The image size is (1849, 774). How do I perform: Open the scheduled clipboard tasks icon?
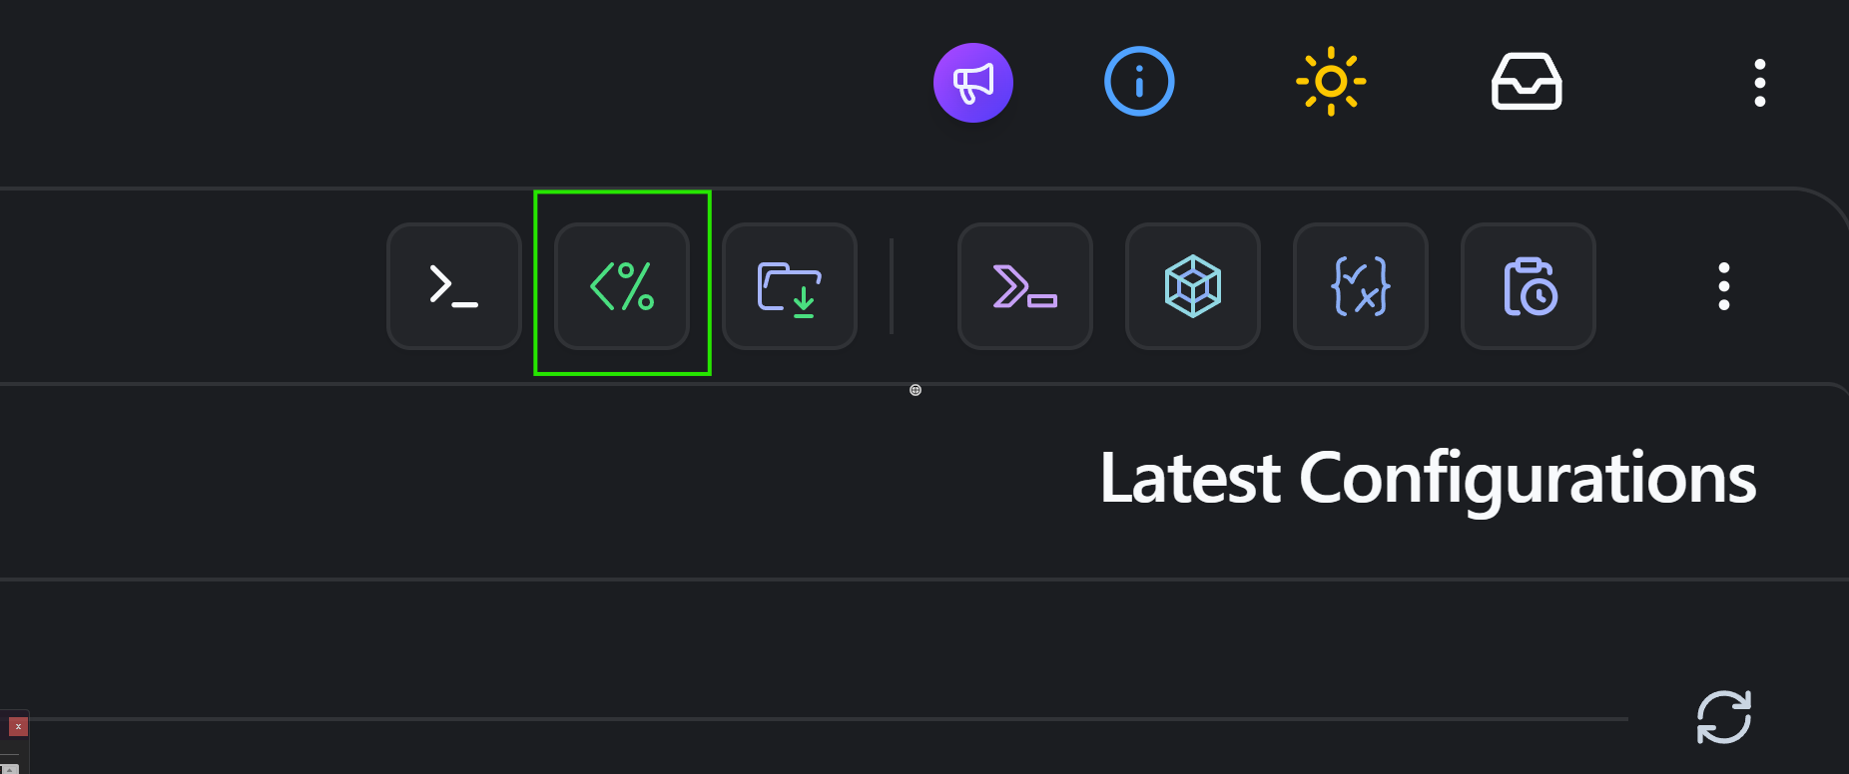click(1528, 287)
